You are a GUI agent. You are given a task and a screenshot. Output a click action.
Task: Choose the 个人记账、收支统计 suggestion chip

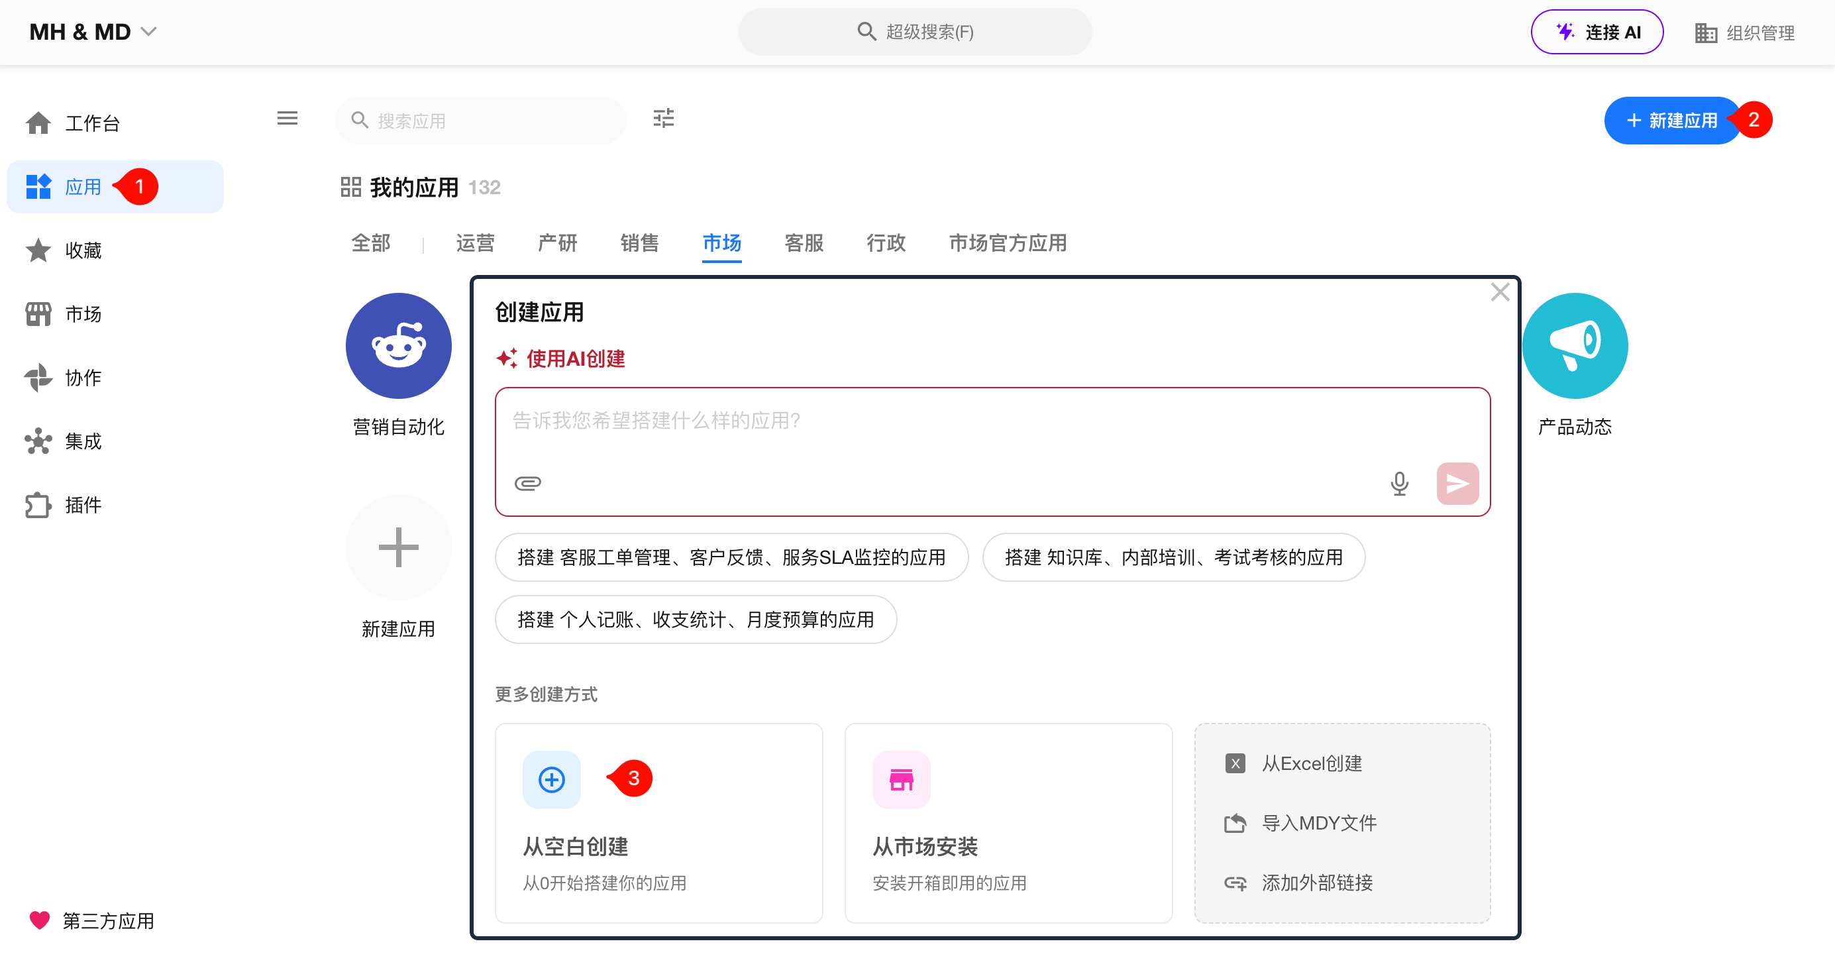pos(696,619)
